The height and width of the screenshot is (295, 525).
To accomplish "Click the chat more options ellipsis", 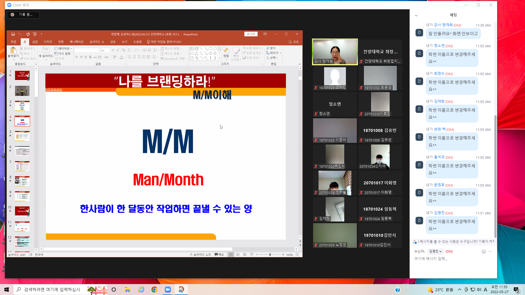I will (490, 252).
